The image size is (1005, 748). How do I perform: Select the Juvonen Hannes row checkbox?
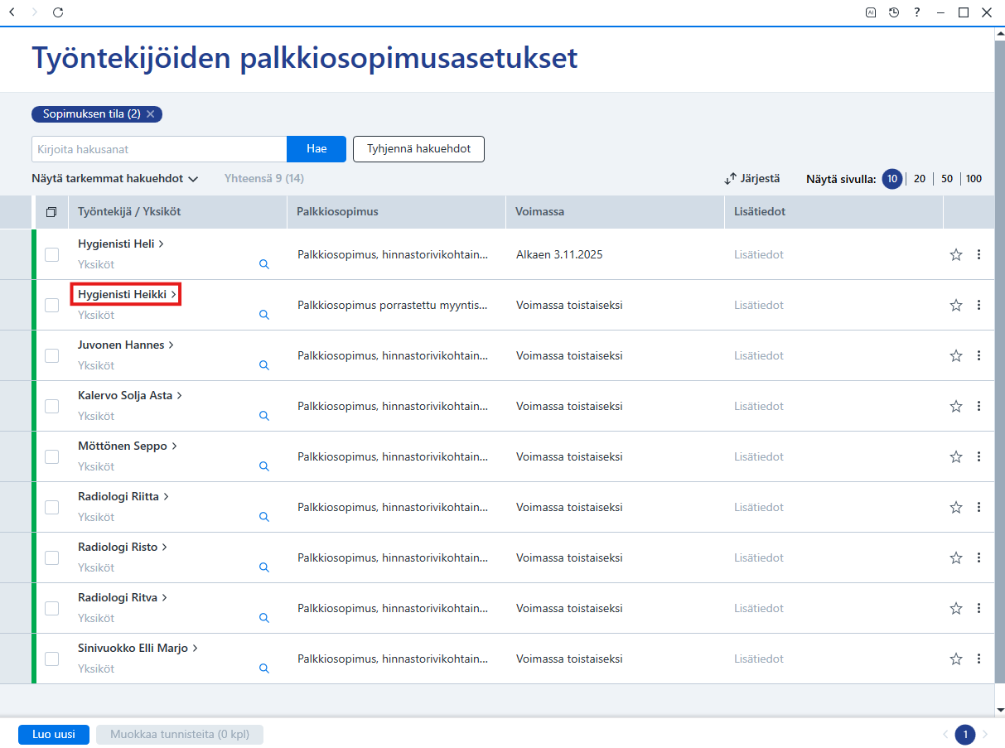click(x=51, y=355)
